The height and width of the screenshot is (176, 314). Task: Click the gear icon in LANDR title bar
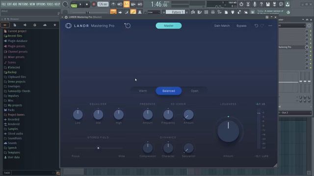pos(66,17)
